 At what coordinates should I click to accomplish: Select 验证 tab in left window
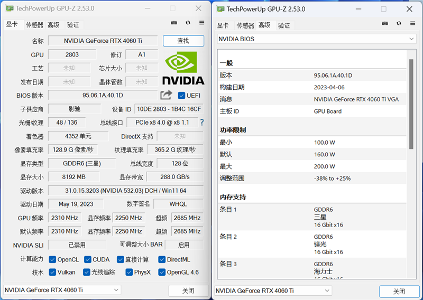(73, 25)
